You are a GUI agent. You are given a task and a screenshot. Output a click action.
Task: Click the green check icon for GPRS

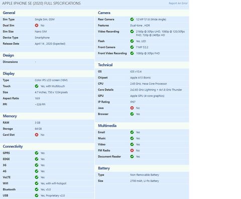coord(37,153)
